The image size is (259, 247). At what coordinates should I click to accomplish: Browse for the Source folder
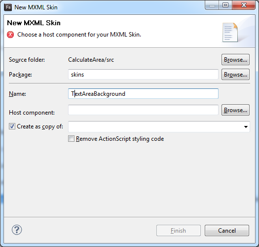(235, 60)
